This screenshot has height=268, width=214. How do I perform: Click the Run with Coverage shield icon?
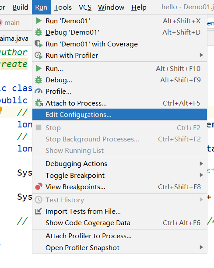39,44
